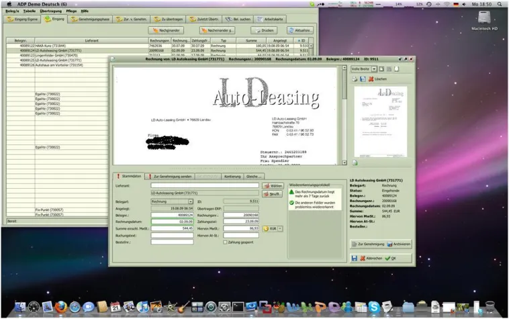Image resolution: width=509 pixels, height=319 pixels.
Task: Click the Neu/B... supplier button
Action: pos(272,193)
